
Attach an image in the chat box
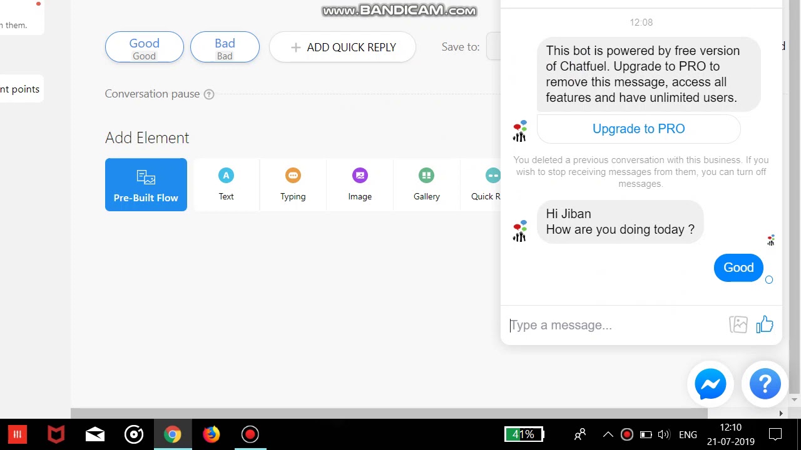738,324
